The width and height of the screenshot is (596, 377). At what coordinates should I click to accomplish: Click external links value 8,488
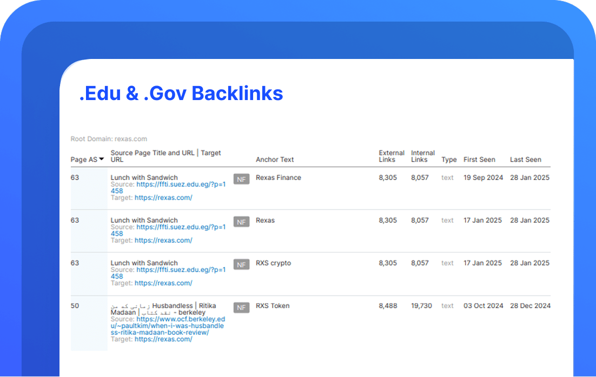coord(388,306)
